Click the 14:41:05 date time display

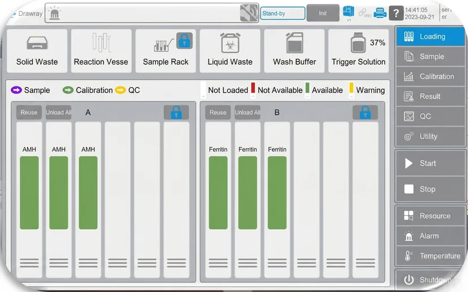pyautogui.click(x=419, y=14)
